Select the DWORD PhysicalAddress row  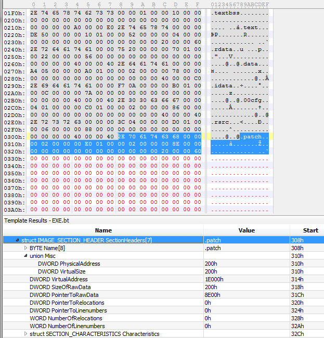163,264
